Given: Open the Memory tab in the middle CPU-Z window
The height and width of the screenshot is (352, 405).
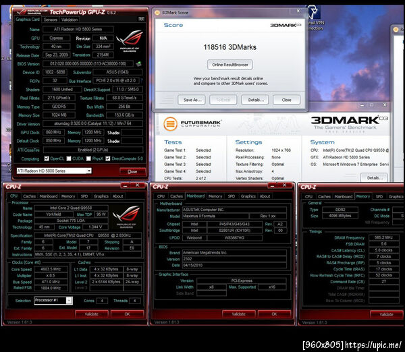Looking at the screenshot, I should tap(215, 196).
